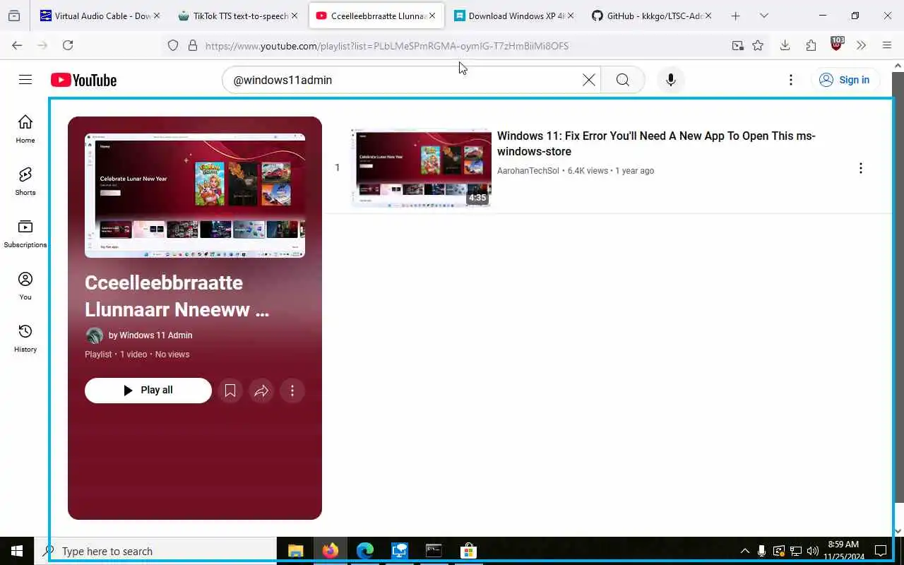Open History in sidebar
The image size is (904, 565).
pyautogui.click(x=25, y=338)
